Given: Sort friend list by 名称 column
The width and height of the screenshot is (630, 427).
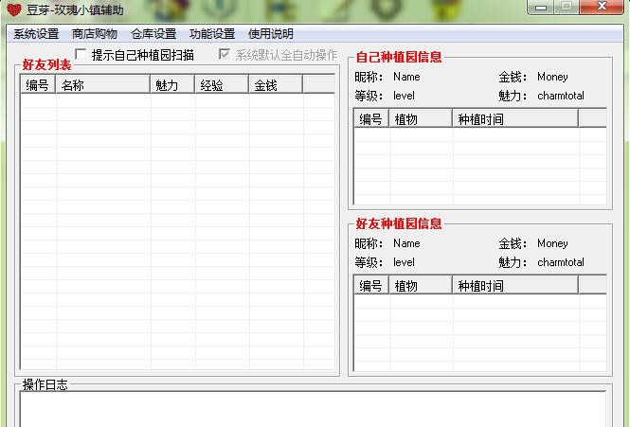Looking at the screenshot, I should 102,84.
